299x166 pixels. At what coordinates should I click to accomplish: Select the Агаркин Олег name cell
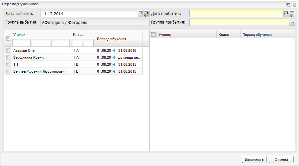[x=41, y=50]
